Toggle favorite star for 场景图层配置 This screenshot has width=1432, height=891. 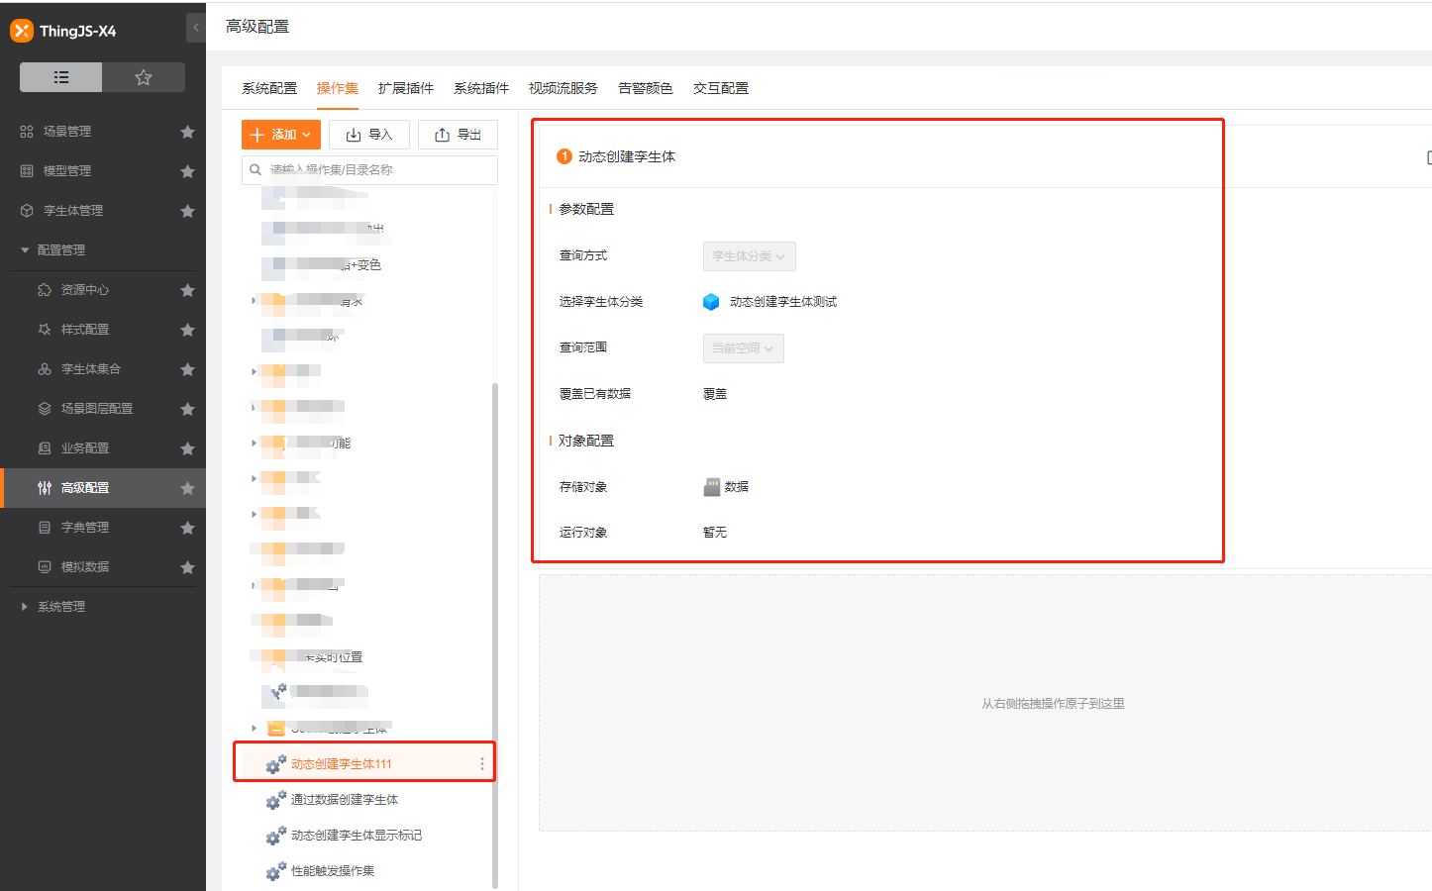(187, 409)
